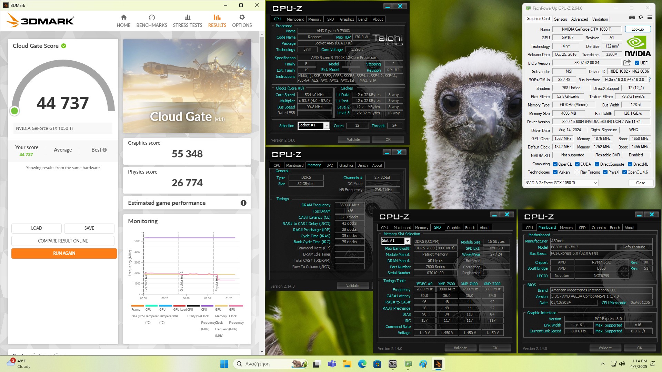Image resolution: width=662 pixels, height=372 pixels.
Task: Click the Physics test marker on monitoring chart
Action: pos(216,283)
